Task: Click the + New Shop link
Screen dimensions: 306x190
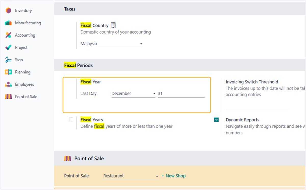Action: (174, 176)
